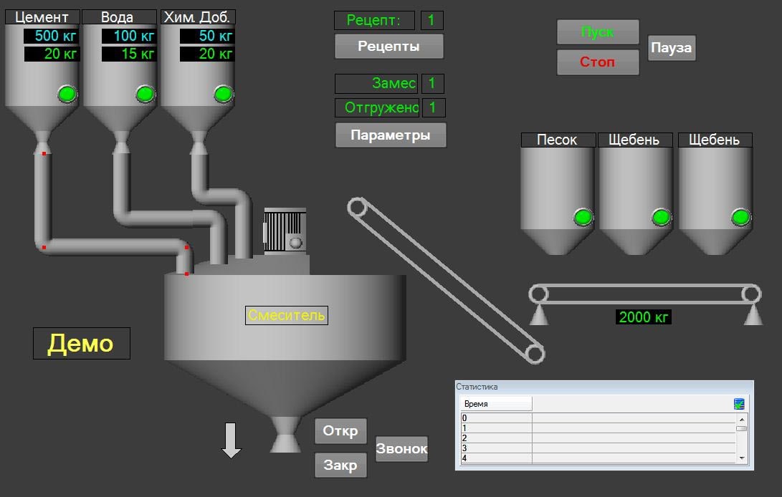Toggle the Цемент silo green indicator

tap(67, 94)
